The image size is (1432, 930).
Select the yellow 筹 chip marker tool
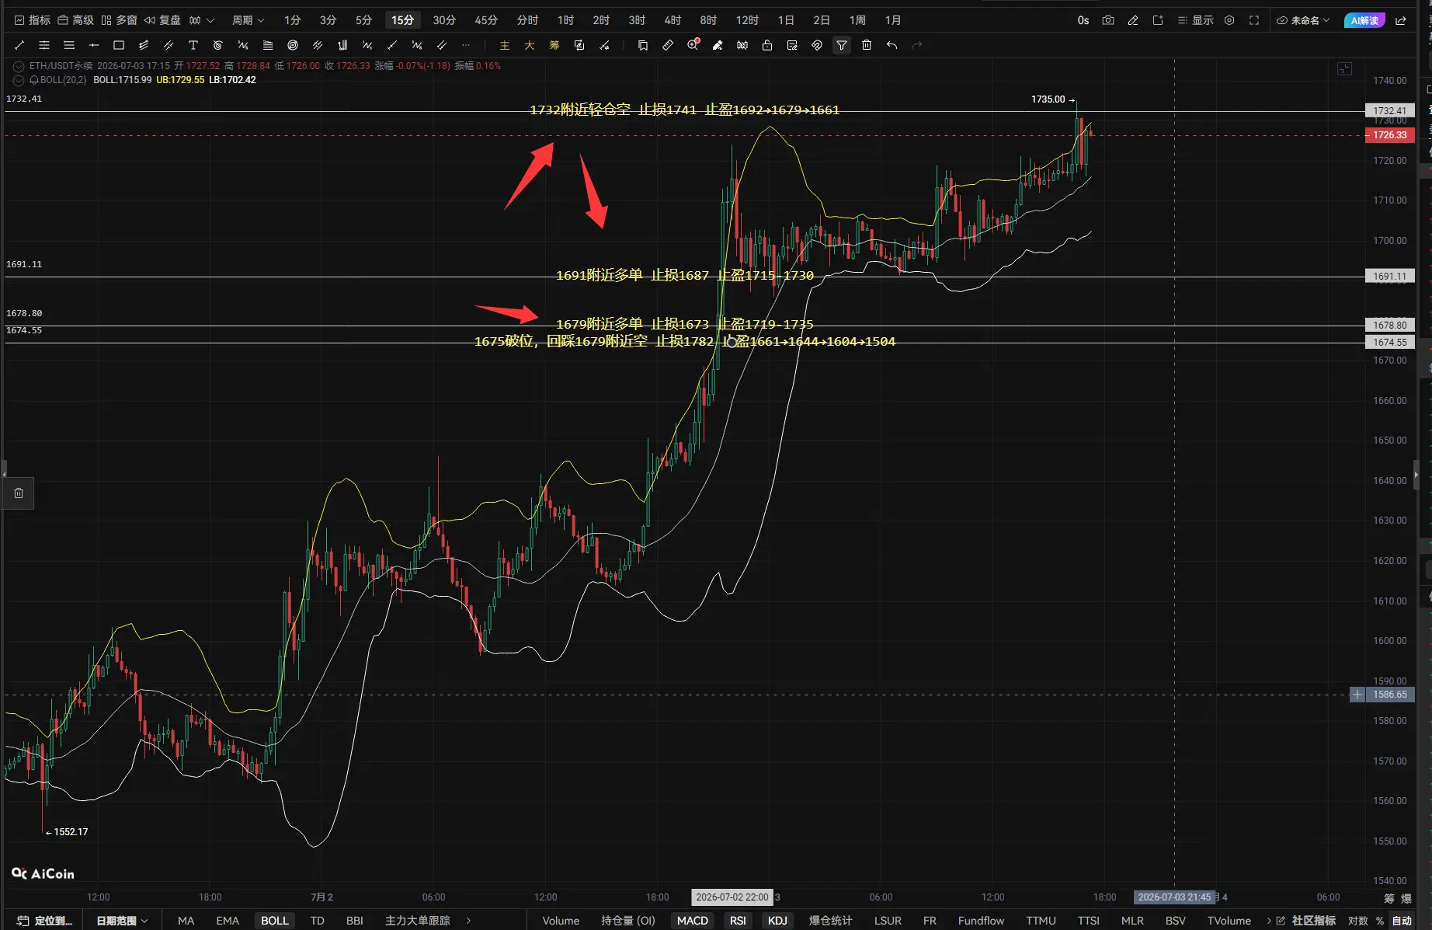(x=554, y=45)
